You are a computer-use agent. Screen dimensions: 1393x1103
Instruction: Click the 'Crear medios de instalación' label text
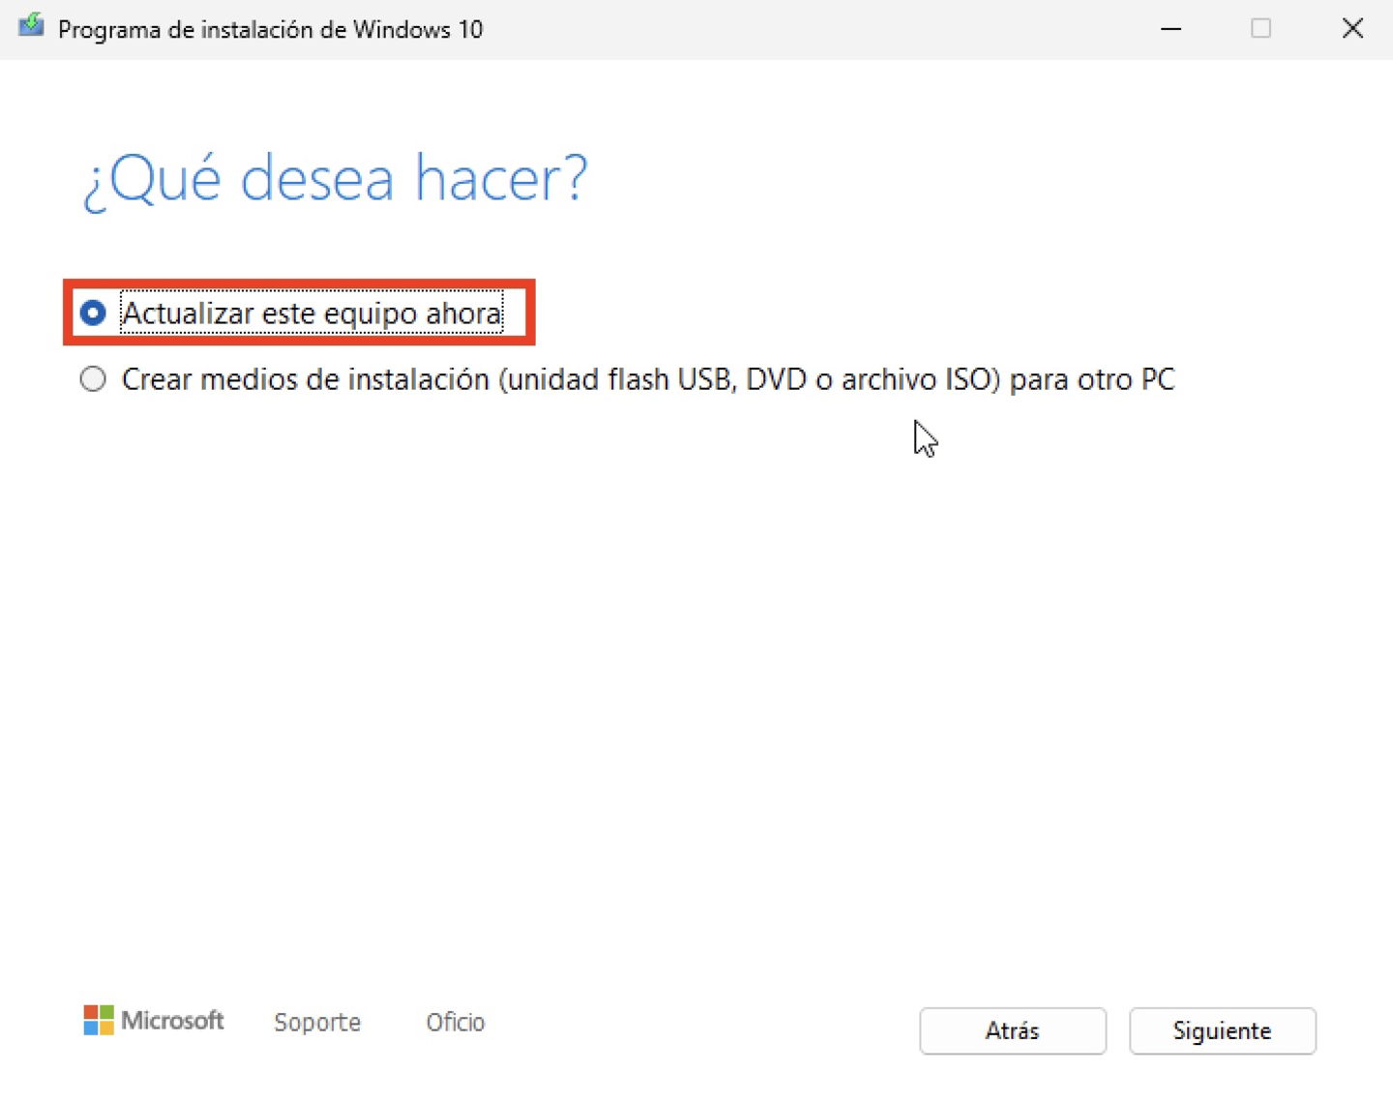click(x=647, y=379)
